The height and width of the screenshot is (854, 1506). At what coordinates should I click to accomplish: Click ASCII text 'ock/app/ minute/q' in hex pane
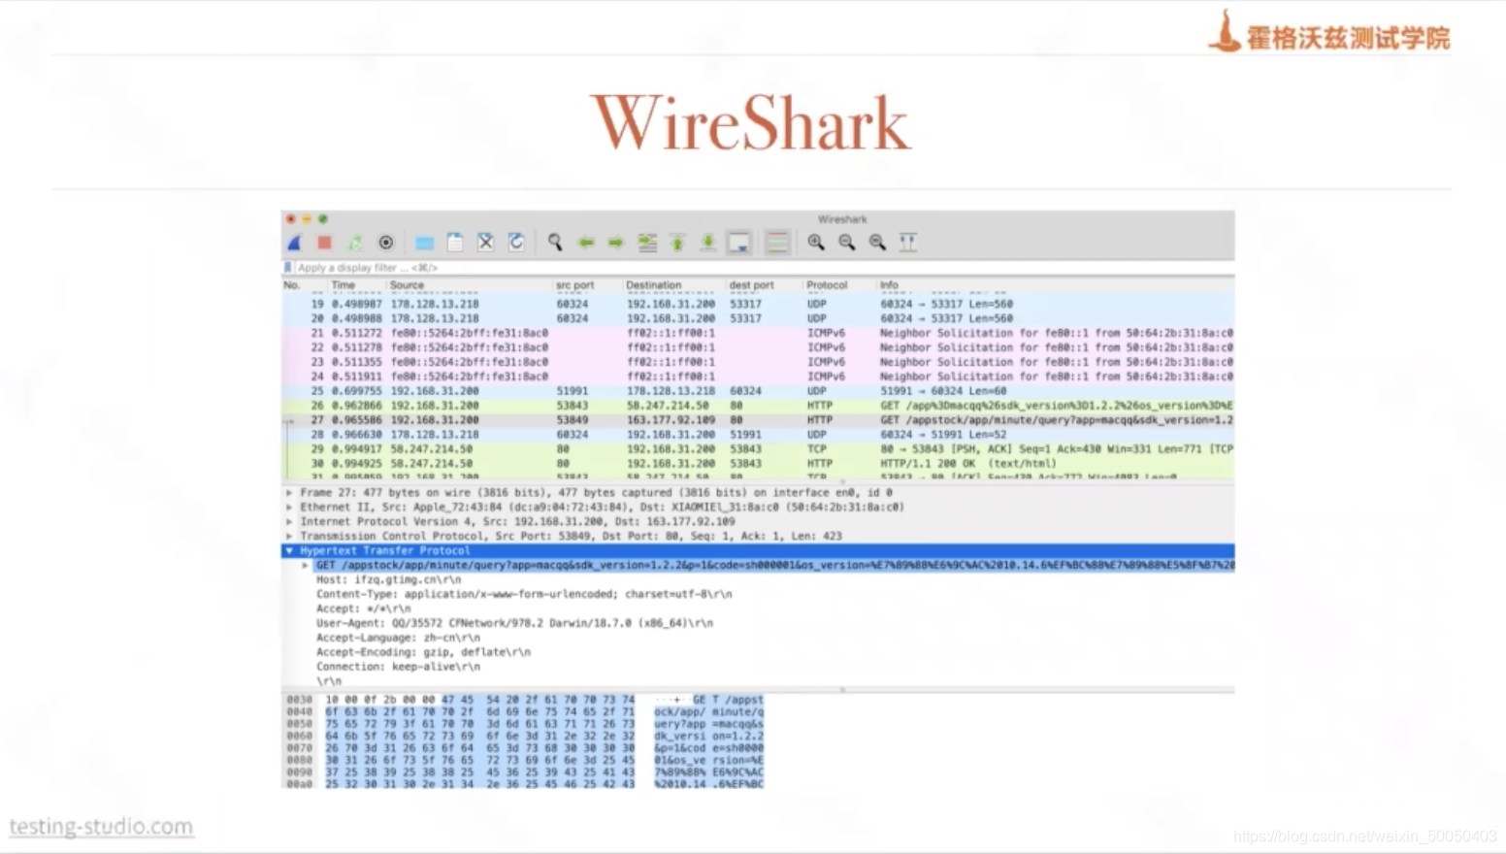pos(708,711)
